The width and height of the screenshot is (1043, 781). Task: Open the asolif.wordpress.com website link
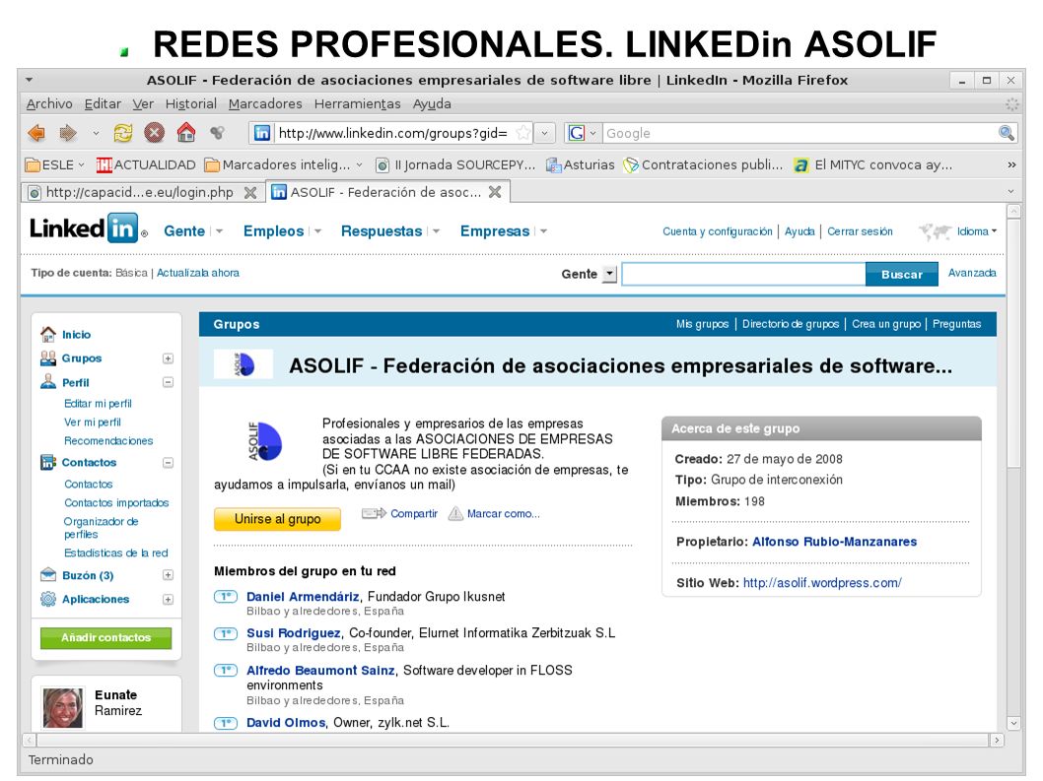pos(822,583)
